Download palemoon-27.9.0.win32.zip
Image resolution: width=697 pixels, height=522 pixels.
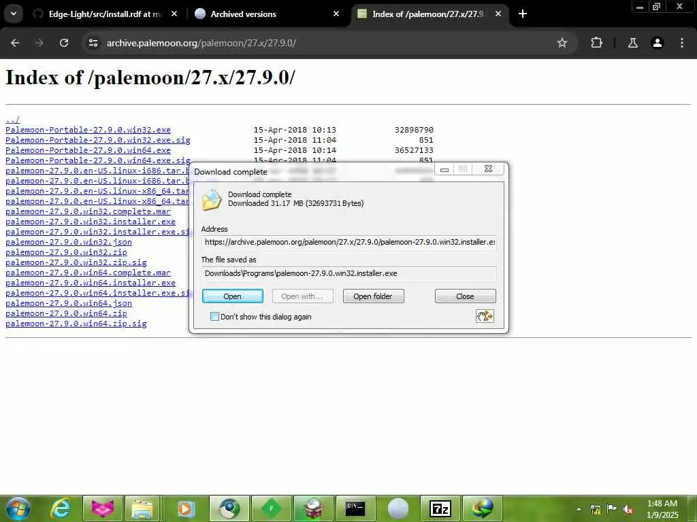66,252
